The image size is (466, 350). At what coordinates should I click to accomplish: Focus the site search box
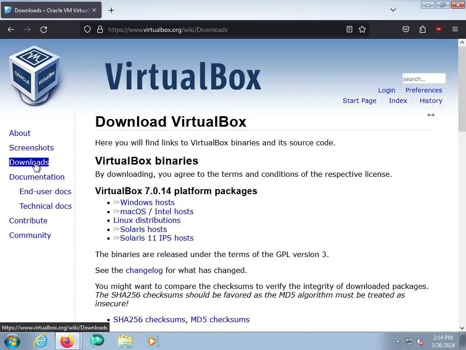point(424,78)
